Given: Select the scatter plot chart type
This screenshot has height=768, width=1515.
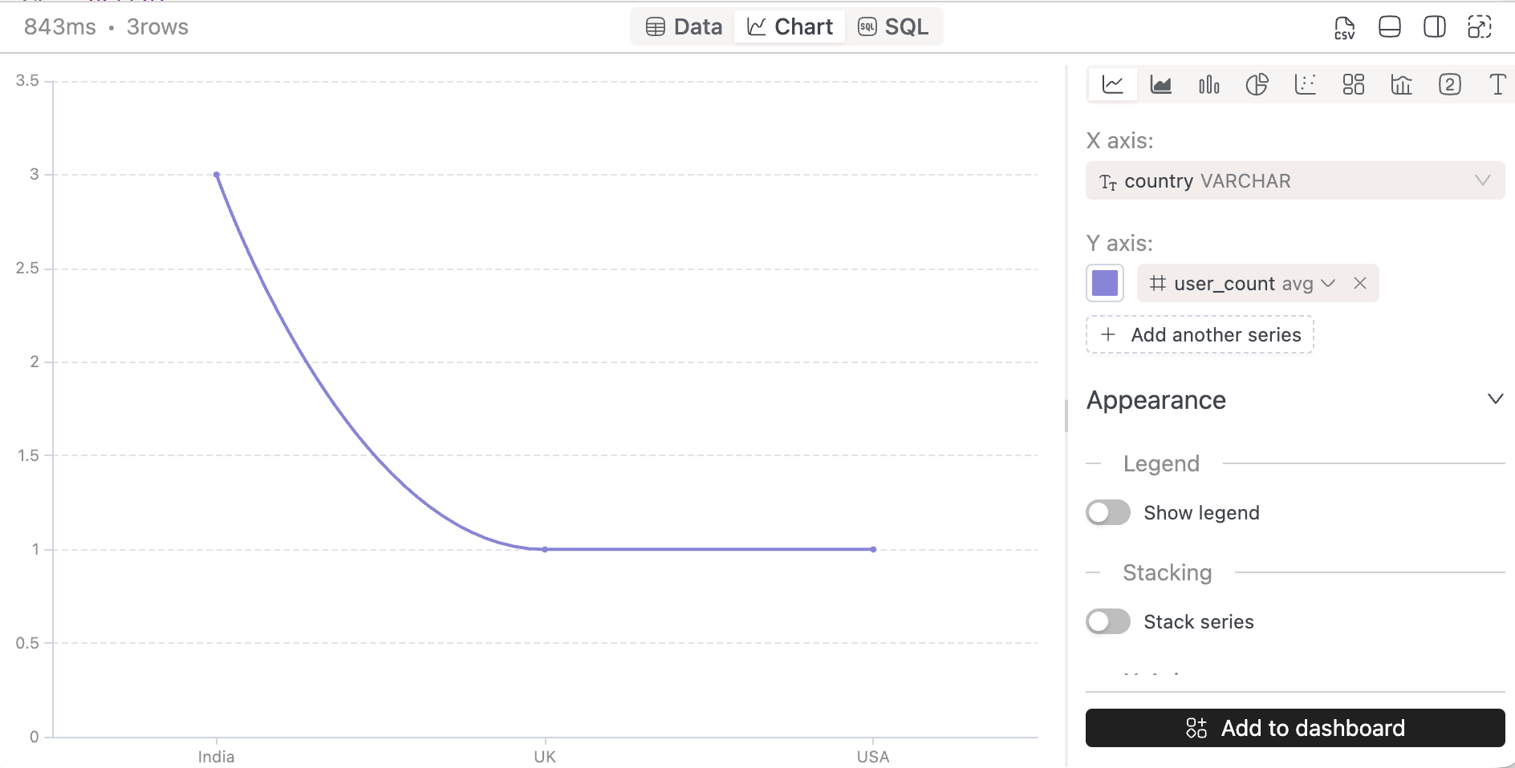Looking at the screenshot, I should (1305, 85).
